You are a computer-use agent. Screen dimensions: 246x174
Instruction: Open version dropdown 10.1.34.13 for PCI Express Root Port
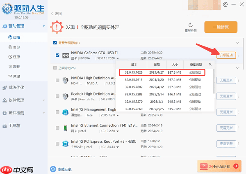(x=118, y=147)
